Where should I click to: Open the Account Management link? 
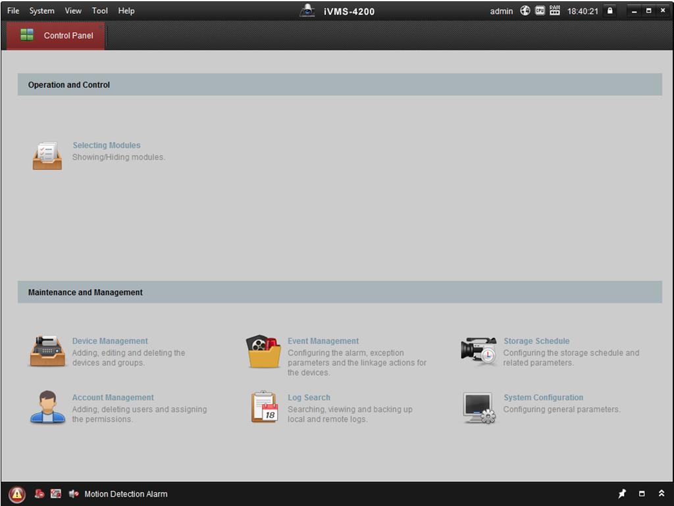tap(113, 397)
